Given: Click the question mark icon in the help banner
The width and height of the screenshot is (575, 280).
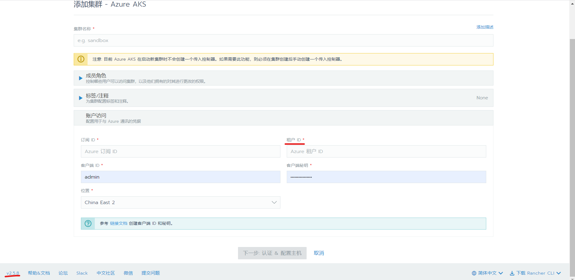Looking at the screenshot, I should point(88,224).
